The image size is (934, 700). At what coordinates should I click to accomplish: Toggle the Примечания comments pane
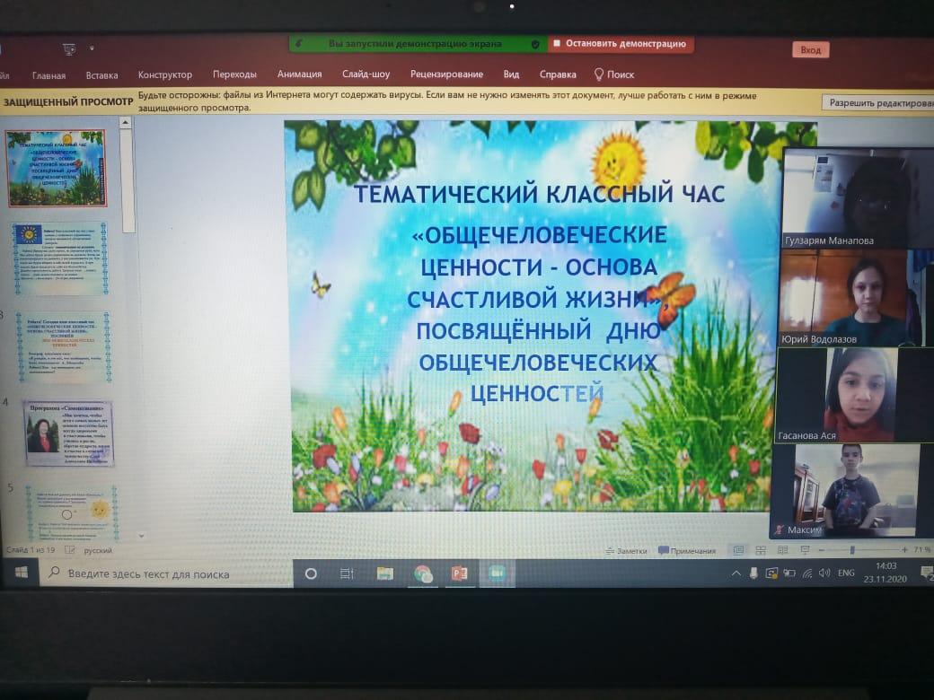point(687,550)
